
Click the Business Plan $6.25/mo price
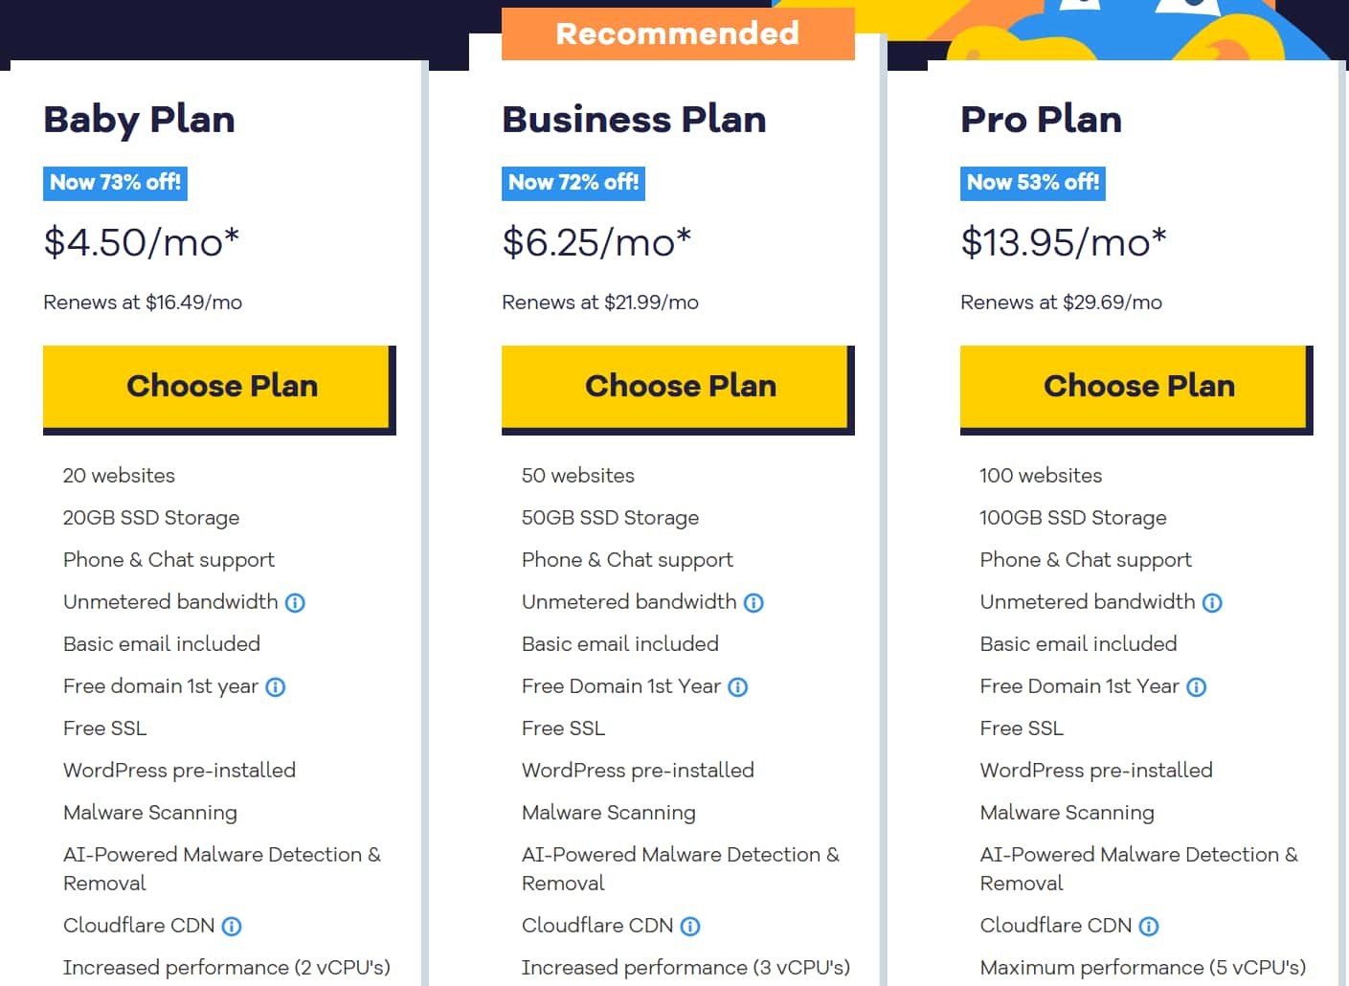(x=596, y=242)
